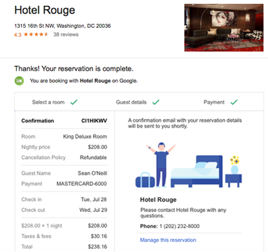Click the Payment step checkmark
Viewport: 268px width, 252px height.
pyautogui.click(x=234, y=102)
